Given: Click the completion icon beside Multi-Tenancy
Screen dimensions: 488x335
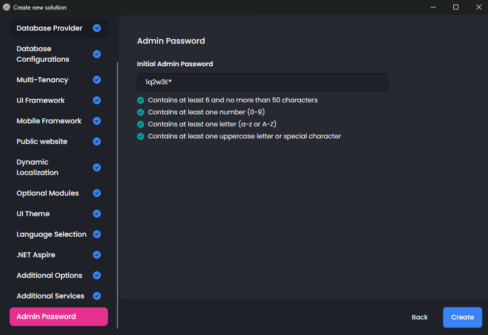Looking at the screenshot, I should pyautogui.click(x=96, y=80).
